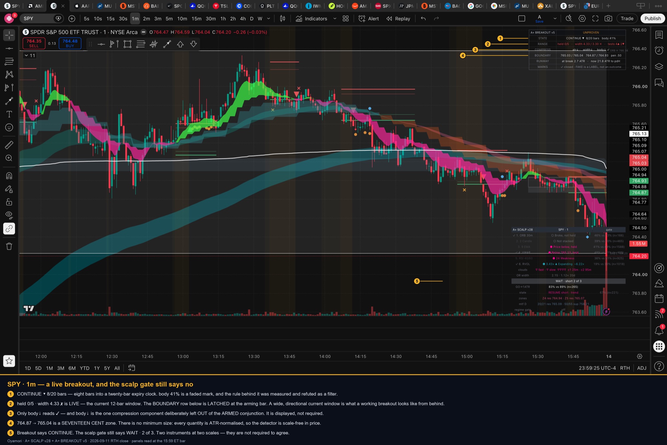667x445 pixels.
Task: Pick the long position arrow-up tool
Action: [180, 44]
